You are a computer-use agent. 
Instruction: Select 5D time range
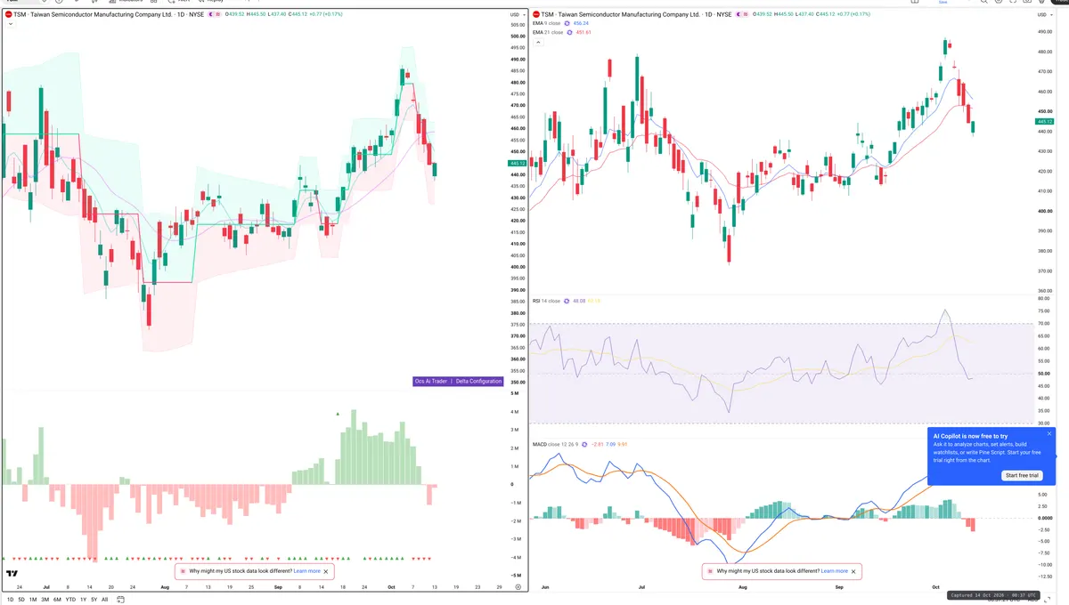pyautogui.click(x=21, y=600)
